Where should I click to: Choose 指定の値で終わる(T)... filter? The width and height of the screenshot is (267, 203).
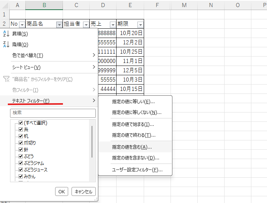[x=136, y=135]
